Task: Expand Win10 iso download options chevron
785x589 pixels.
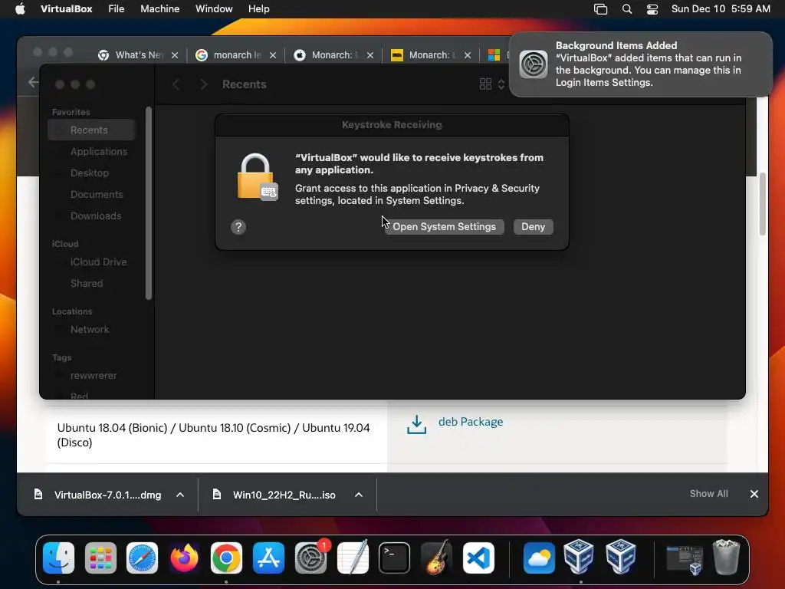Action: 359,495
